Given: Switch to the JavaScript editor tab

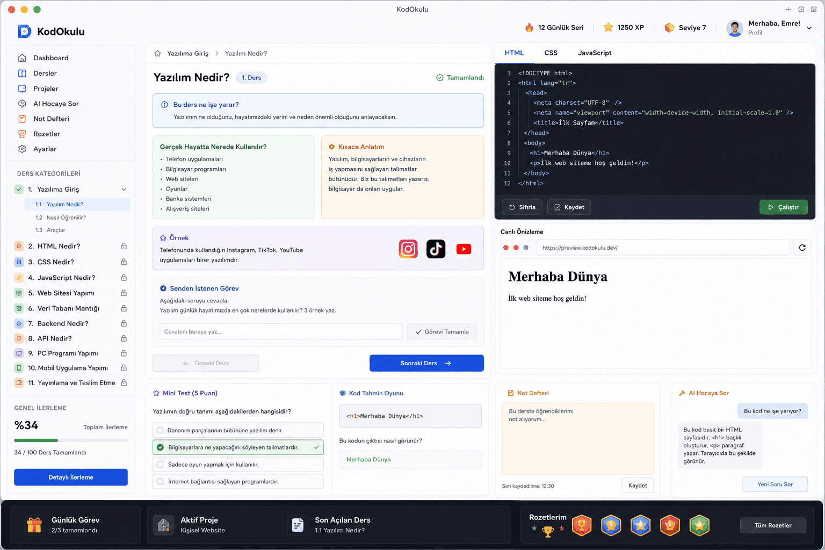Looking at the screenshot, I should click(x=595, y=53).
